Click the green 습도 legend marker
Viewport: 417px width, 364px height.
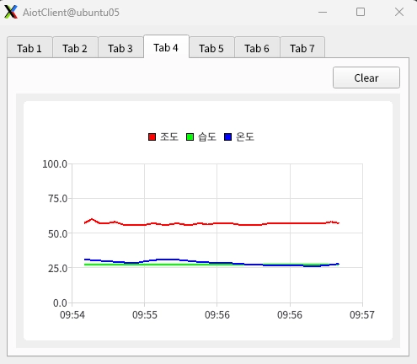click(x=190, y=137)
